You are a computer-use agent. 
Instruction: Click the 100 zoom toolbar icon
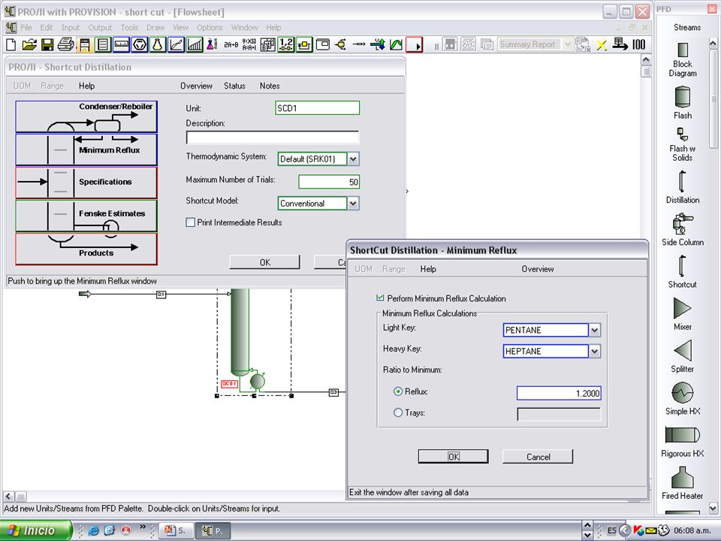coord(638,44)
